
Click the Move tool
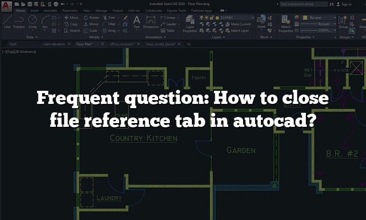tap(71, 17)
